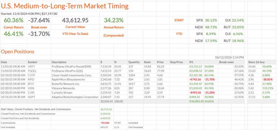277x130 pixels.
Task: Click the 12.64 price for Vistance Networks
Action: pos(160,88)
